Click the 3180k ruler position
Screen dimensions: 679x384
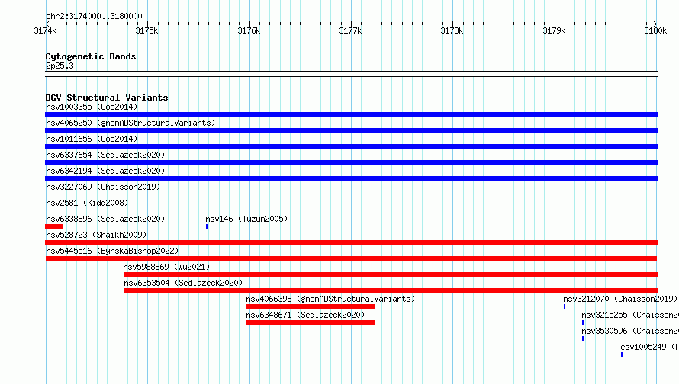[x=655, y=30]
